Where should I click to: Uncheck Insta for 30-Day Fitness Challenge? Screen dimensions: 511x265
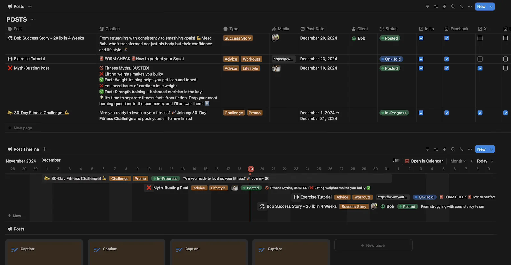[421, 113]
